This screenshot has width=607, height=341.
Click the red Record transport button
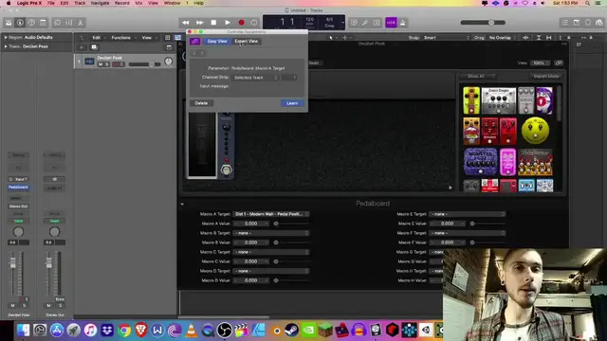(241, 23)
